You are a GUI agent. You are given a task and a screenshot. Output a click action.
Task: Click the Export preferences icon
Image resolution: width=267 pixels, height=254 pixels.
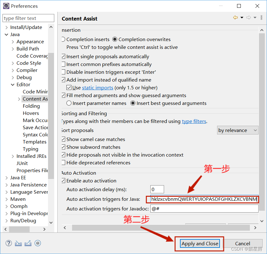(28, 243)
